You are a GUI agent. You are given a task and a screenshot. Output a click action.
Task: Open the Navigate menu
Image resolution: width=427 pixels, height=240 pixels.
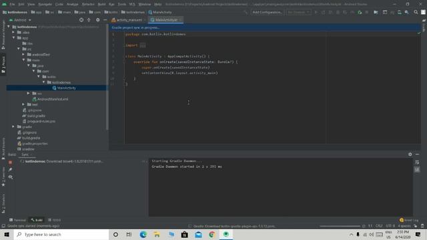click(45, 5)
